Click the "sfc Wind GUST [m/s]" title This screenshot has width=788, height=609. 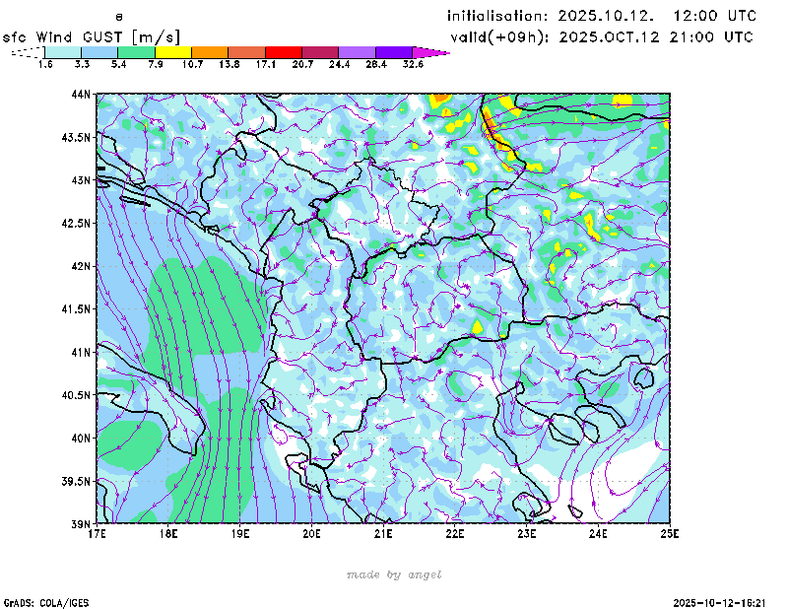pyautogui.click(x=92, y=36)
